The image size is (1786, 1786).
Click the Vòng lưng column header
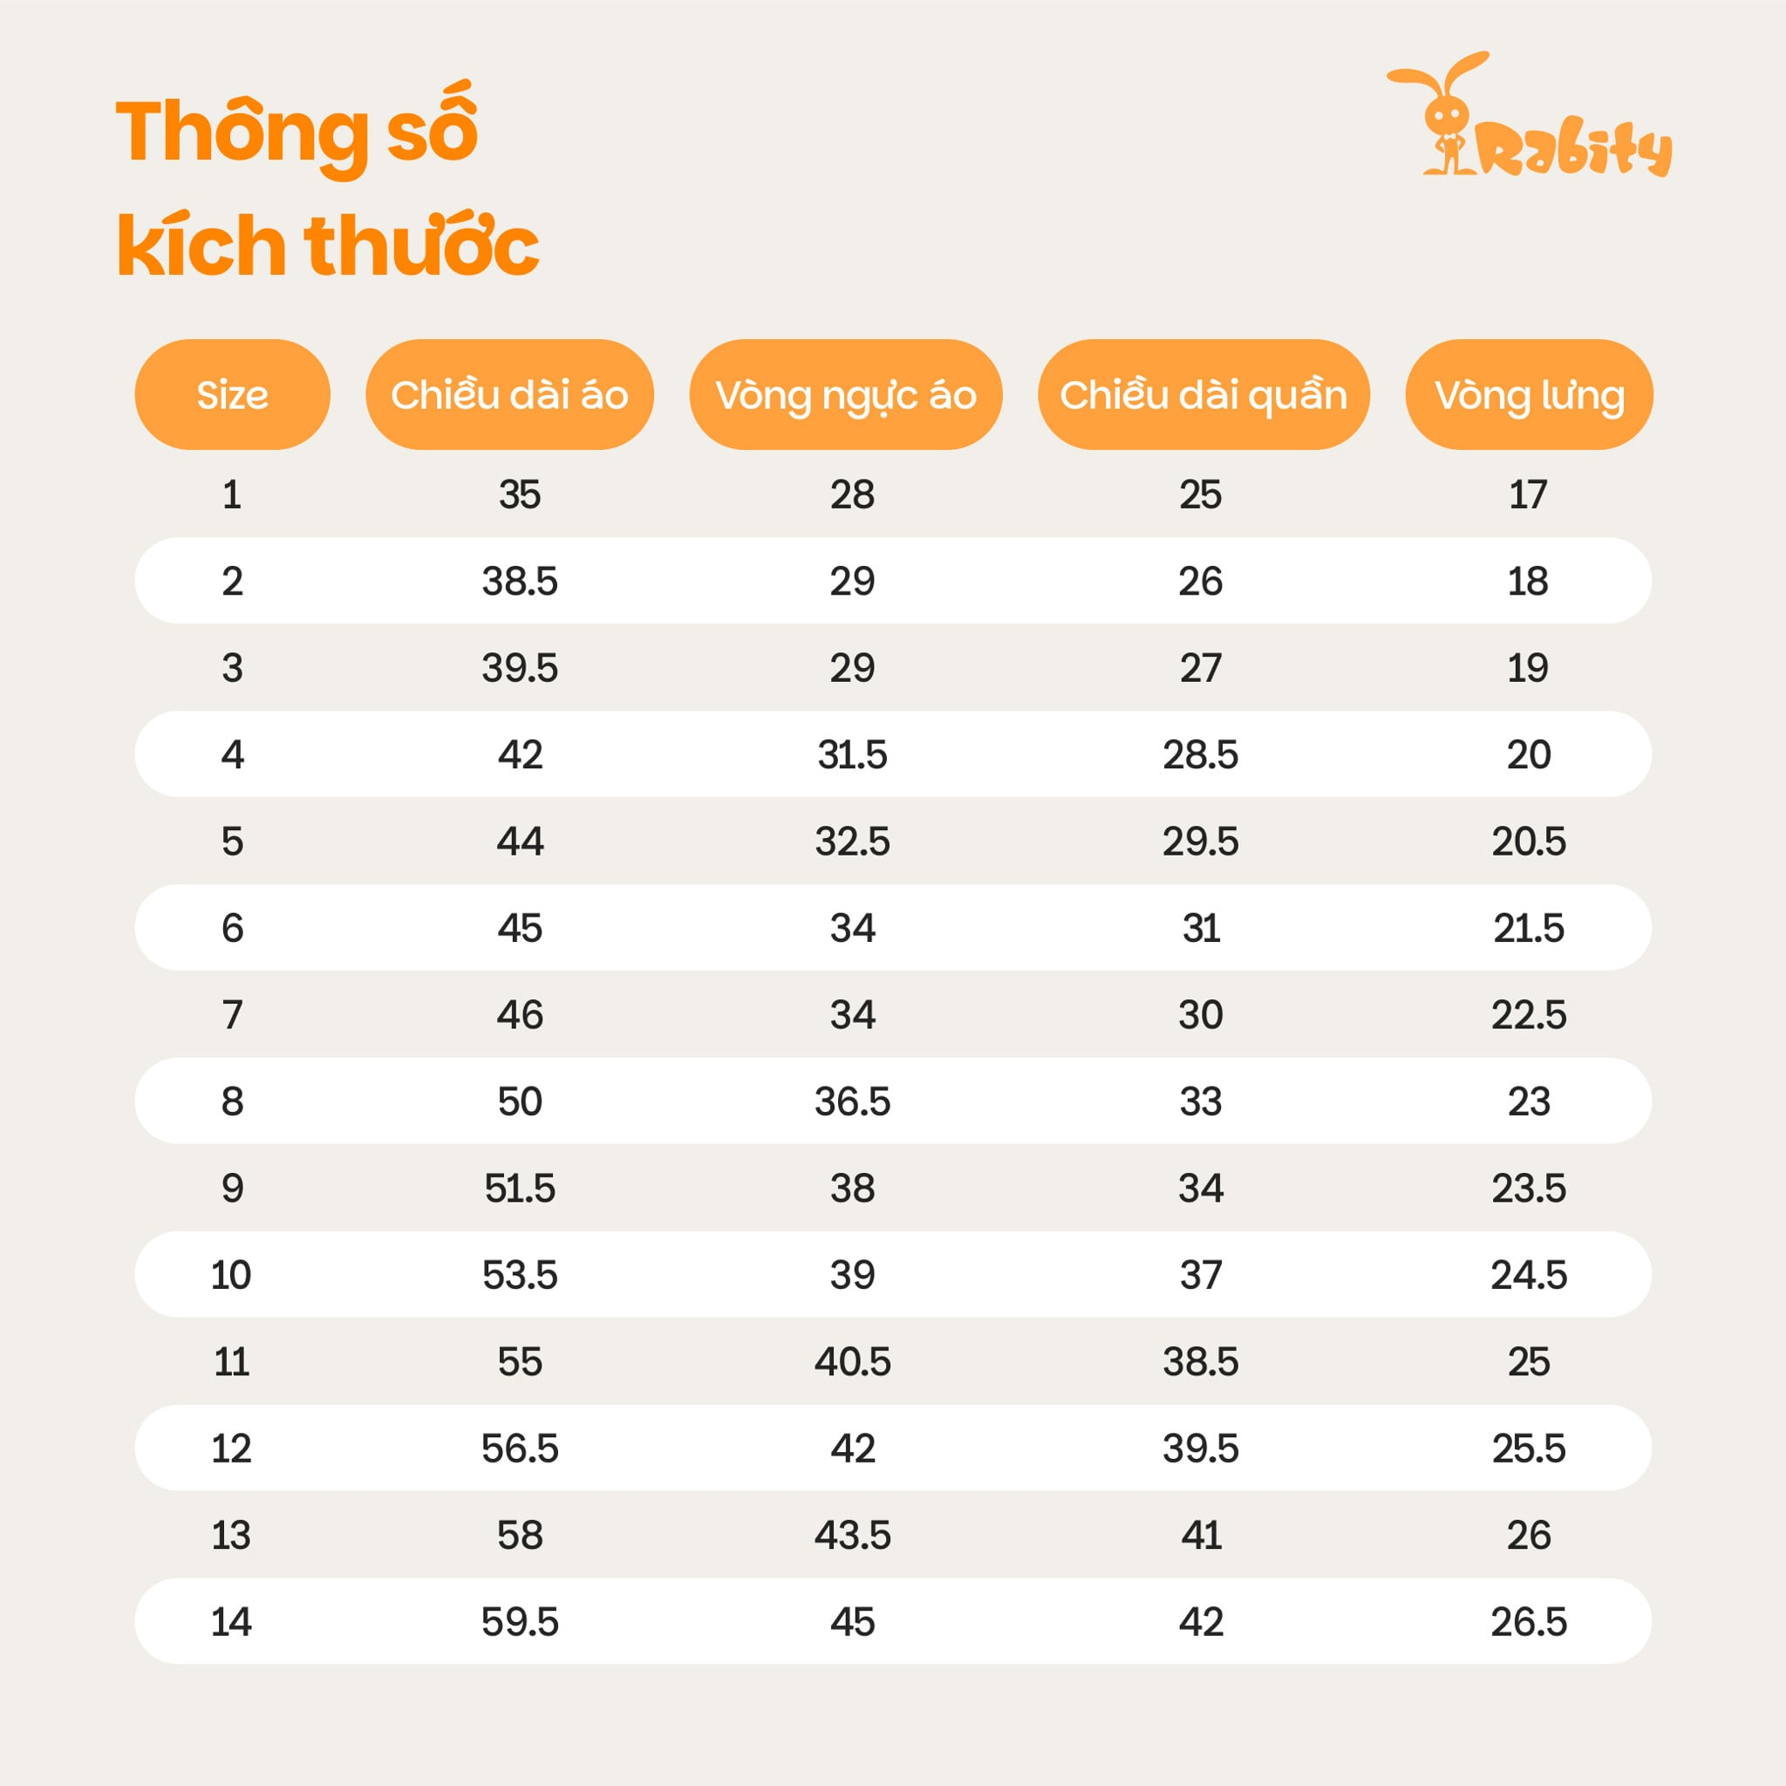[x=1528, y=395]
